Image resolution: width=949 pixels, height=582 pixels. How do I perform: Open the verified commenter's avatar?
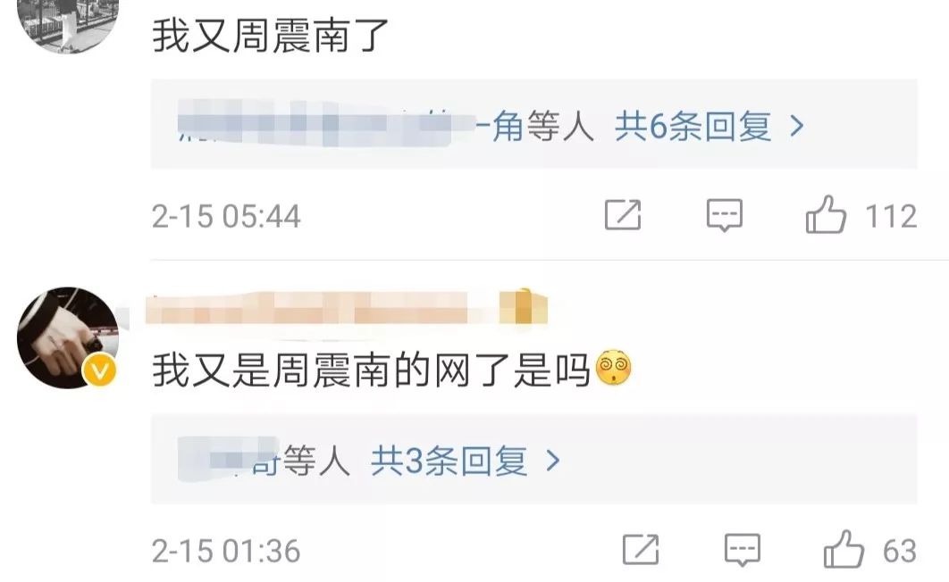(x=68, y=337)
